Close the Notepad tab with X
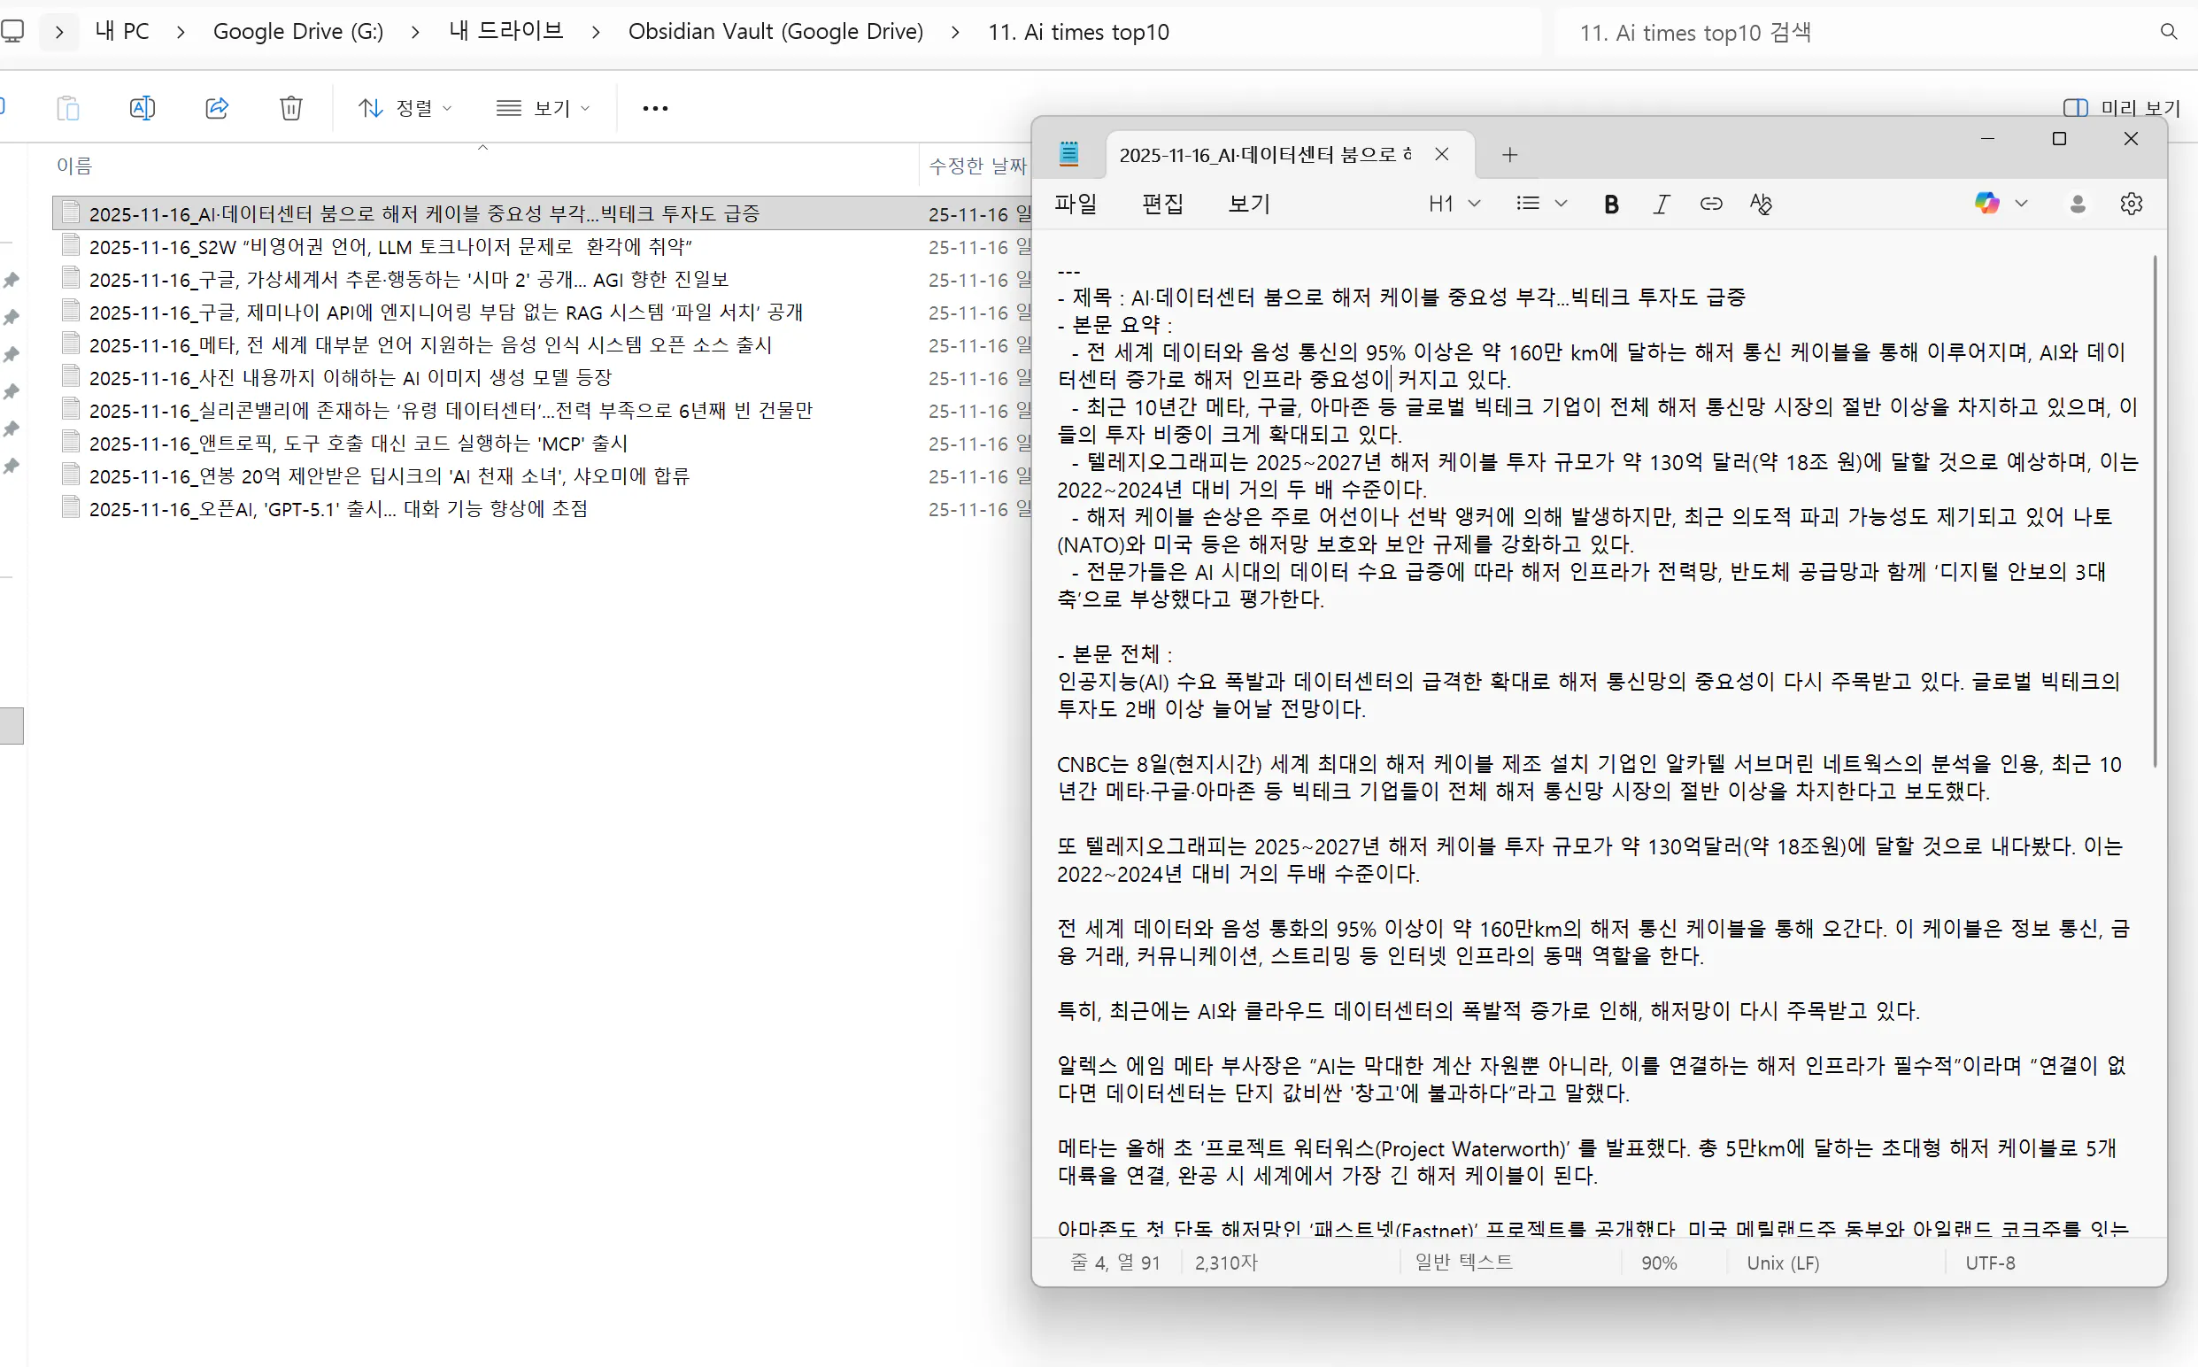 pos(1442,155)
